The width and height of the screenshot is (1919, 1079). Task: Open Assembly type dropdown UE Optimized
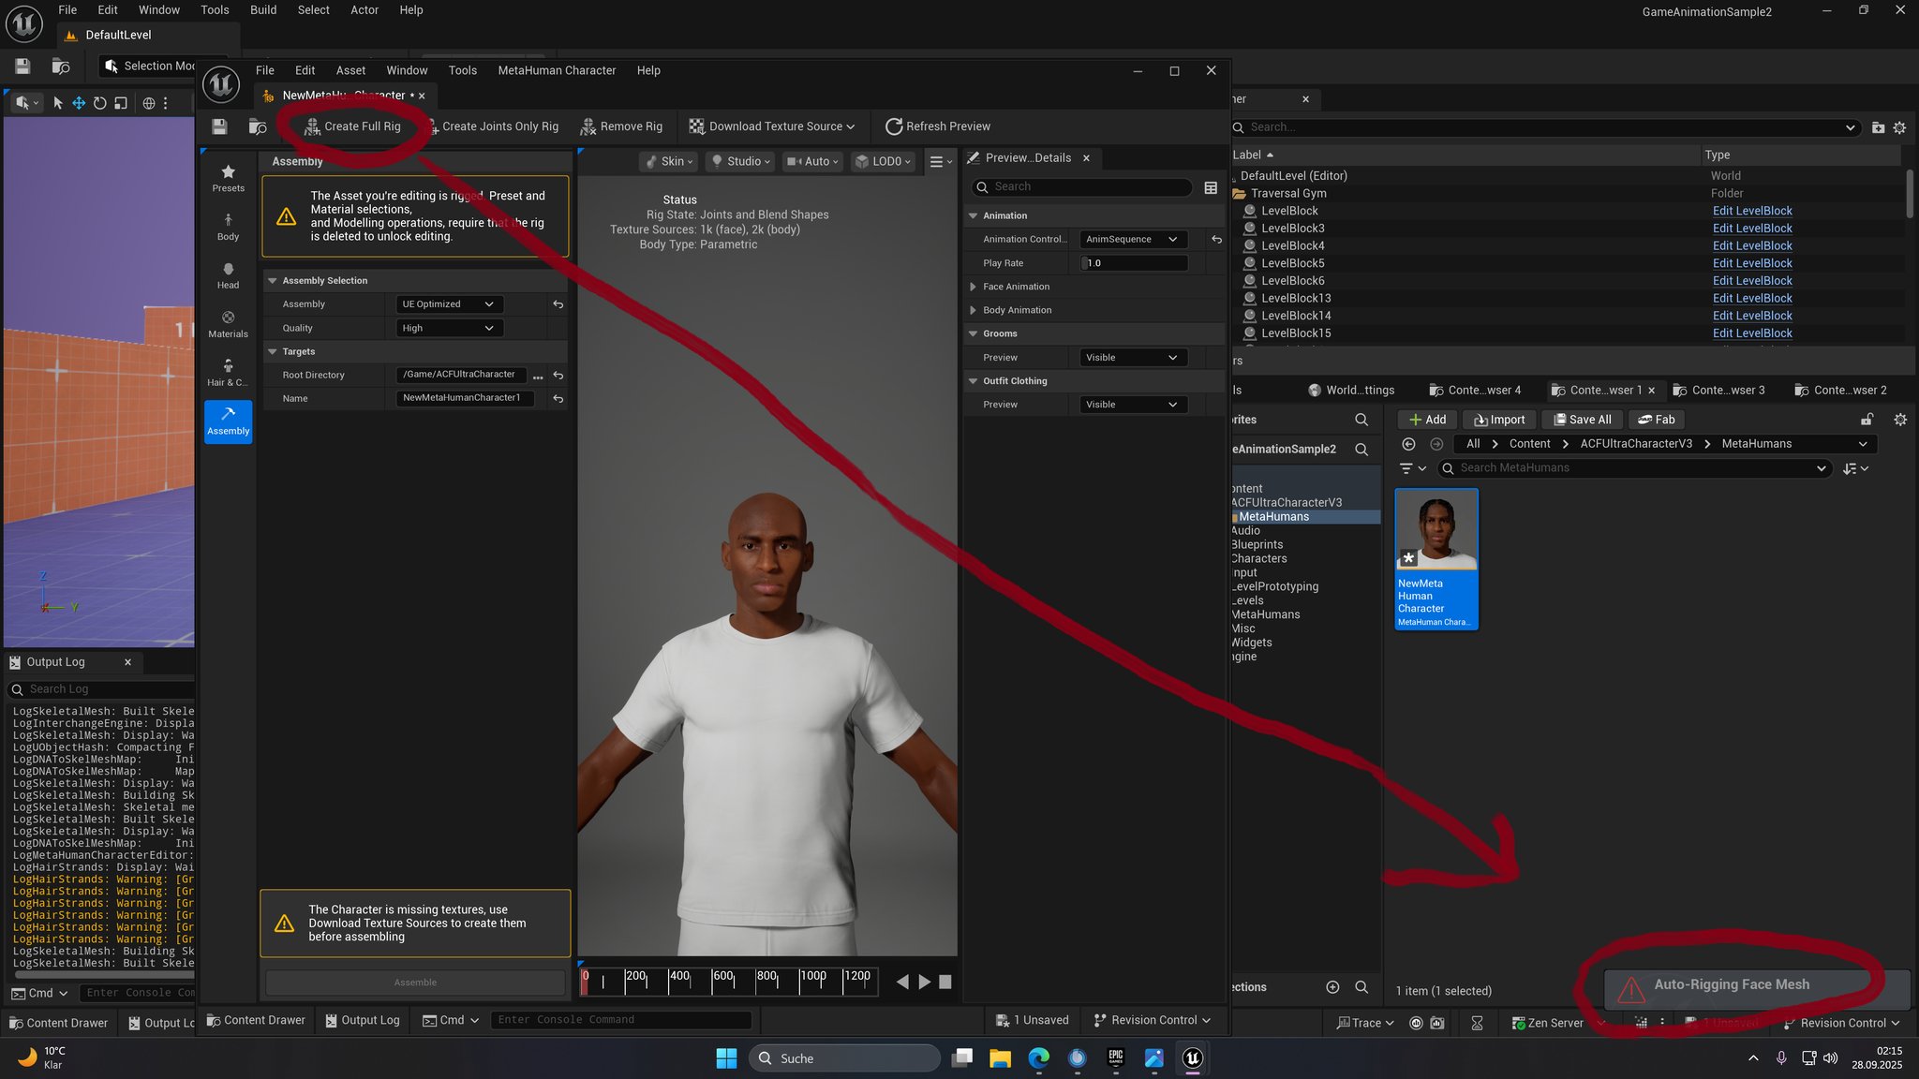448,304
